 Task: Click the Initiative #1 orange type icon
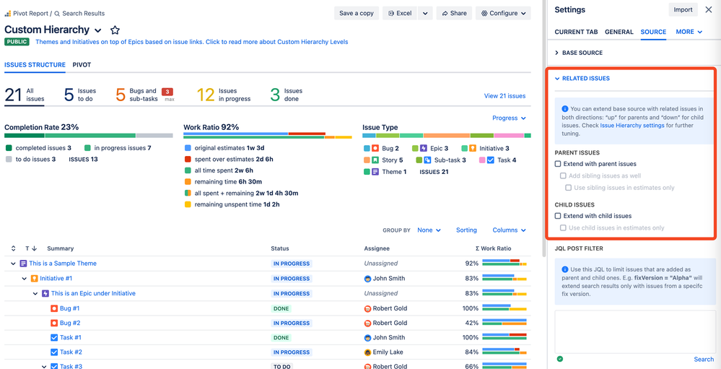pyautogui.click(x=34, y=278)
